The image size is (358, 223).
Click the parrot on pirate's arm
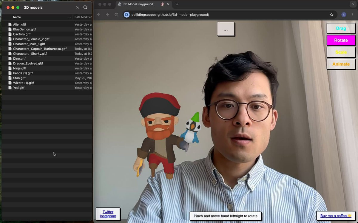pos(191,129)
